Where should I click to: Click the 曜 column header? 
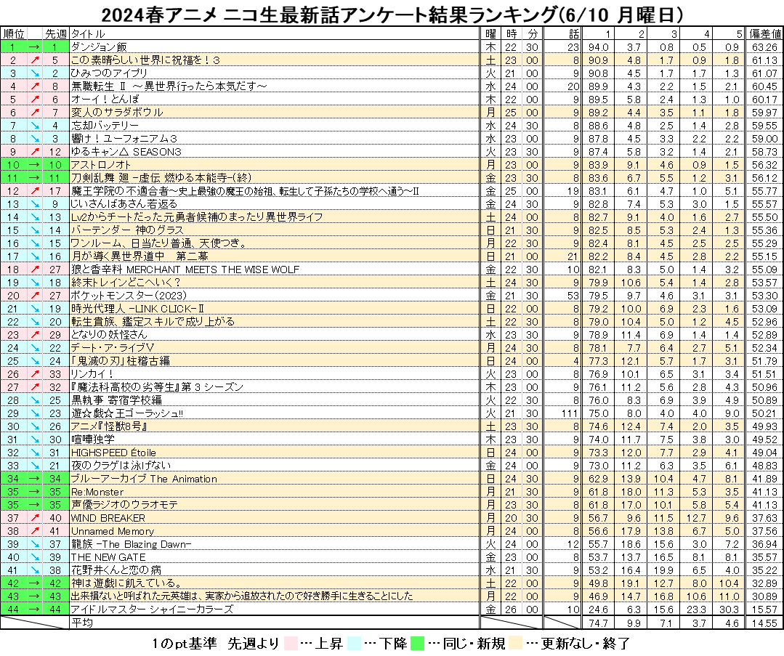(490, 34)
